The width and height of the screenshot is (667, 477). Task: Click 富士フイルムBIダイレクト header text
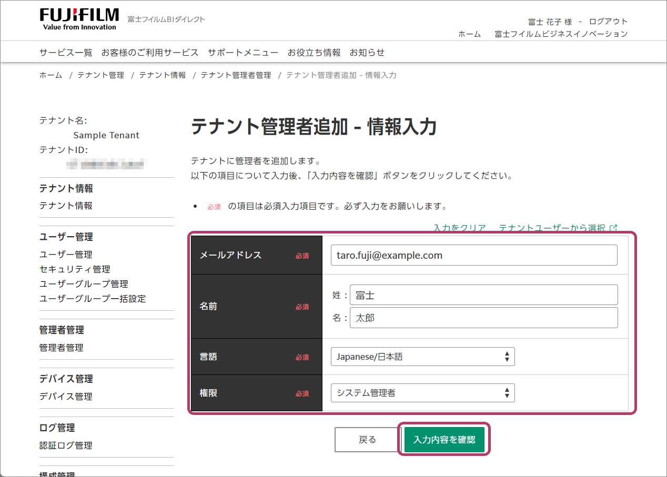pyautogui.click(x=166, y=19)
